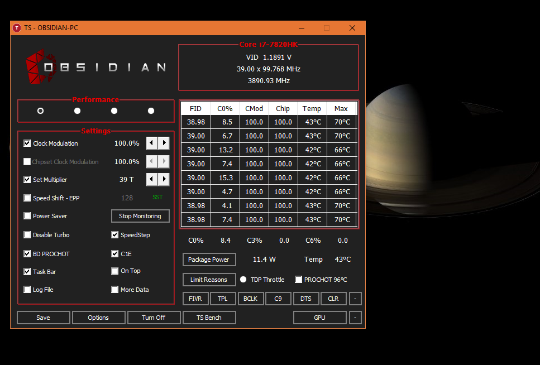This screenshot has width=540, height=365.
Task: Raise Set Multiplier using the right arrow
Action: click(164, 179)
